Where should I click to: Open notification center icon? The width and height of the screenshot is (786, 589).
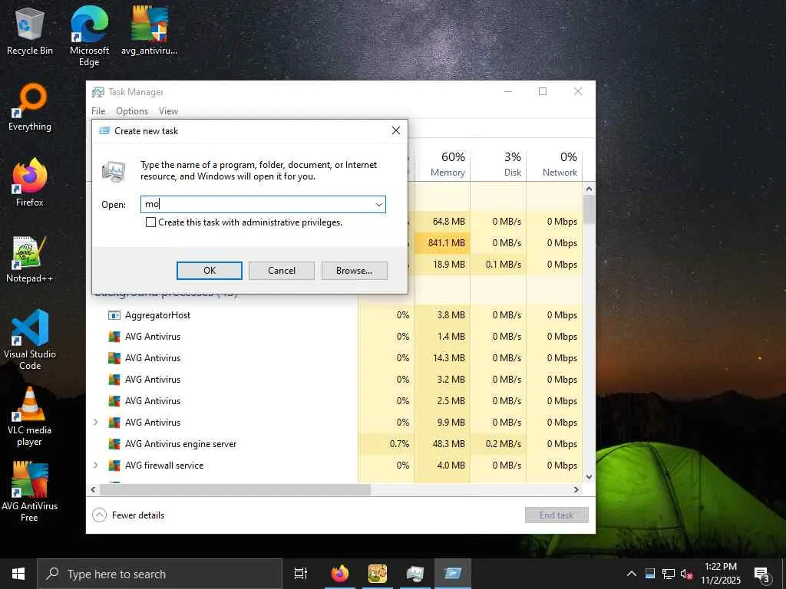(762, 574)
